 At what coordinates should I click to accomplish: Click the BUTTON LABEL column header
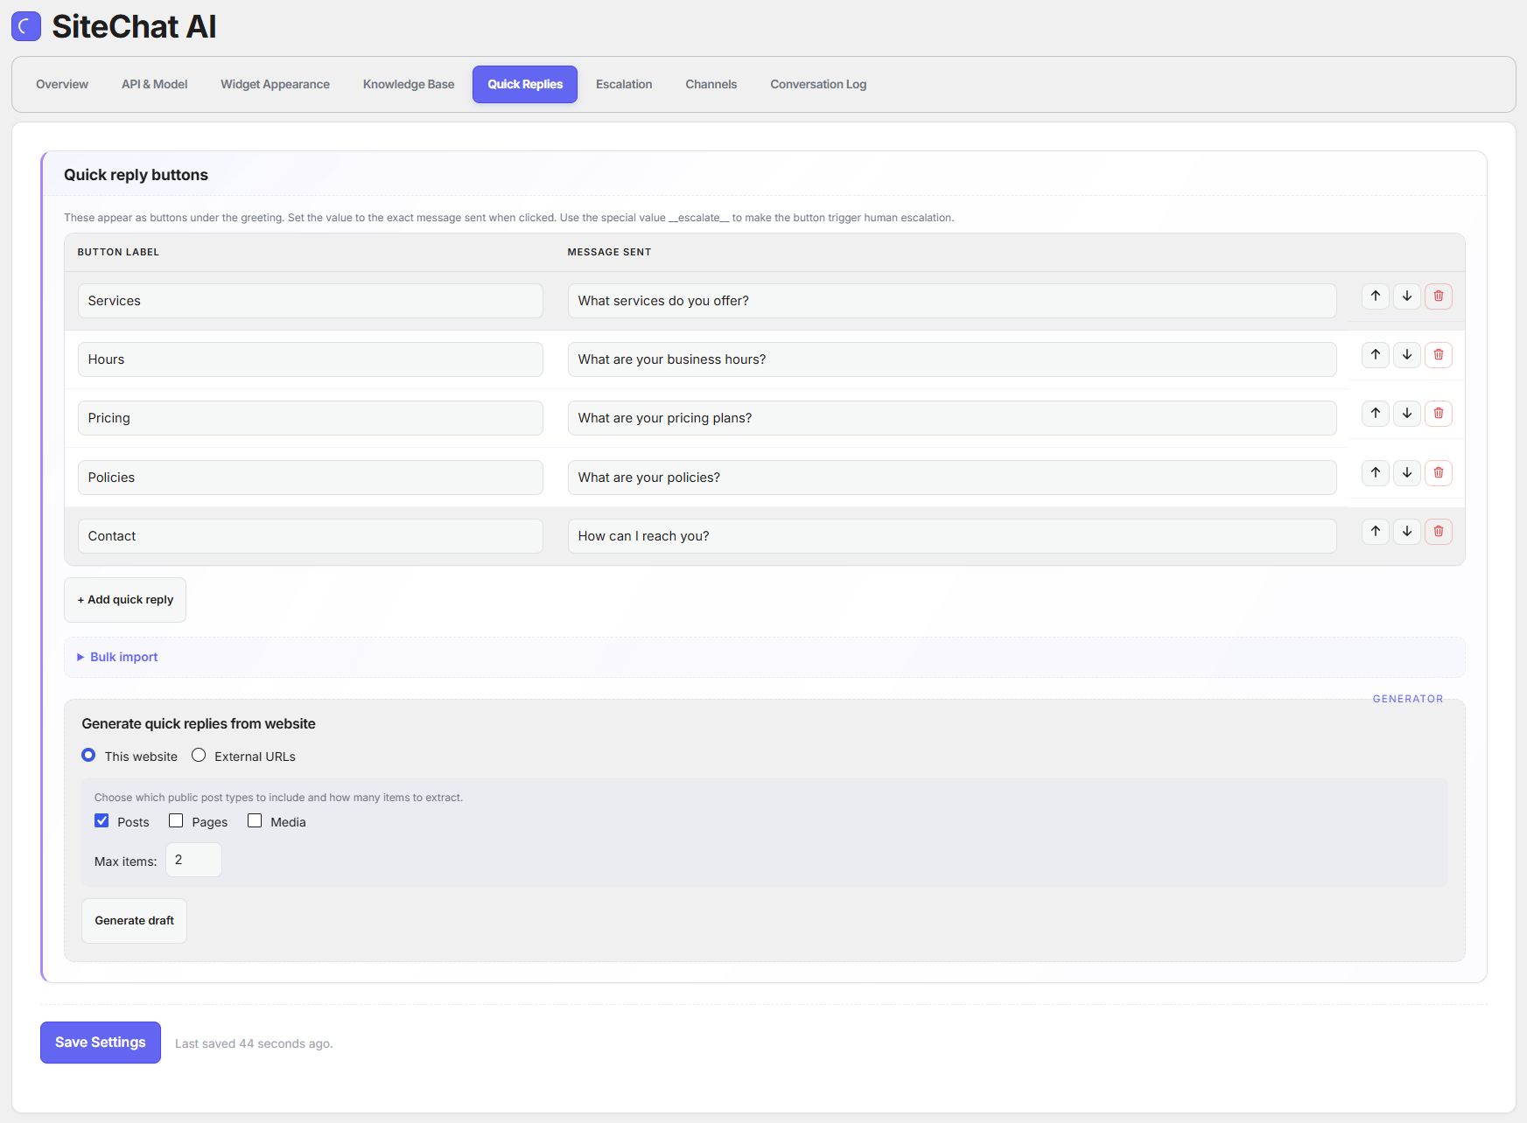coord(118,252)
